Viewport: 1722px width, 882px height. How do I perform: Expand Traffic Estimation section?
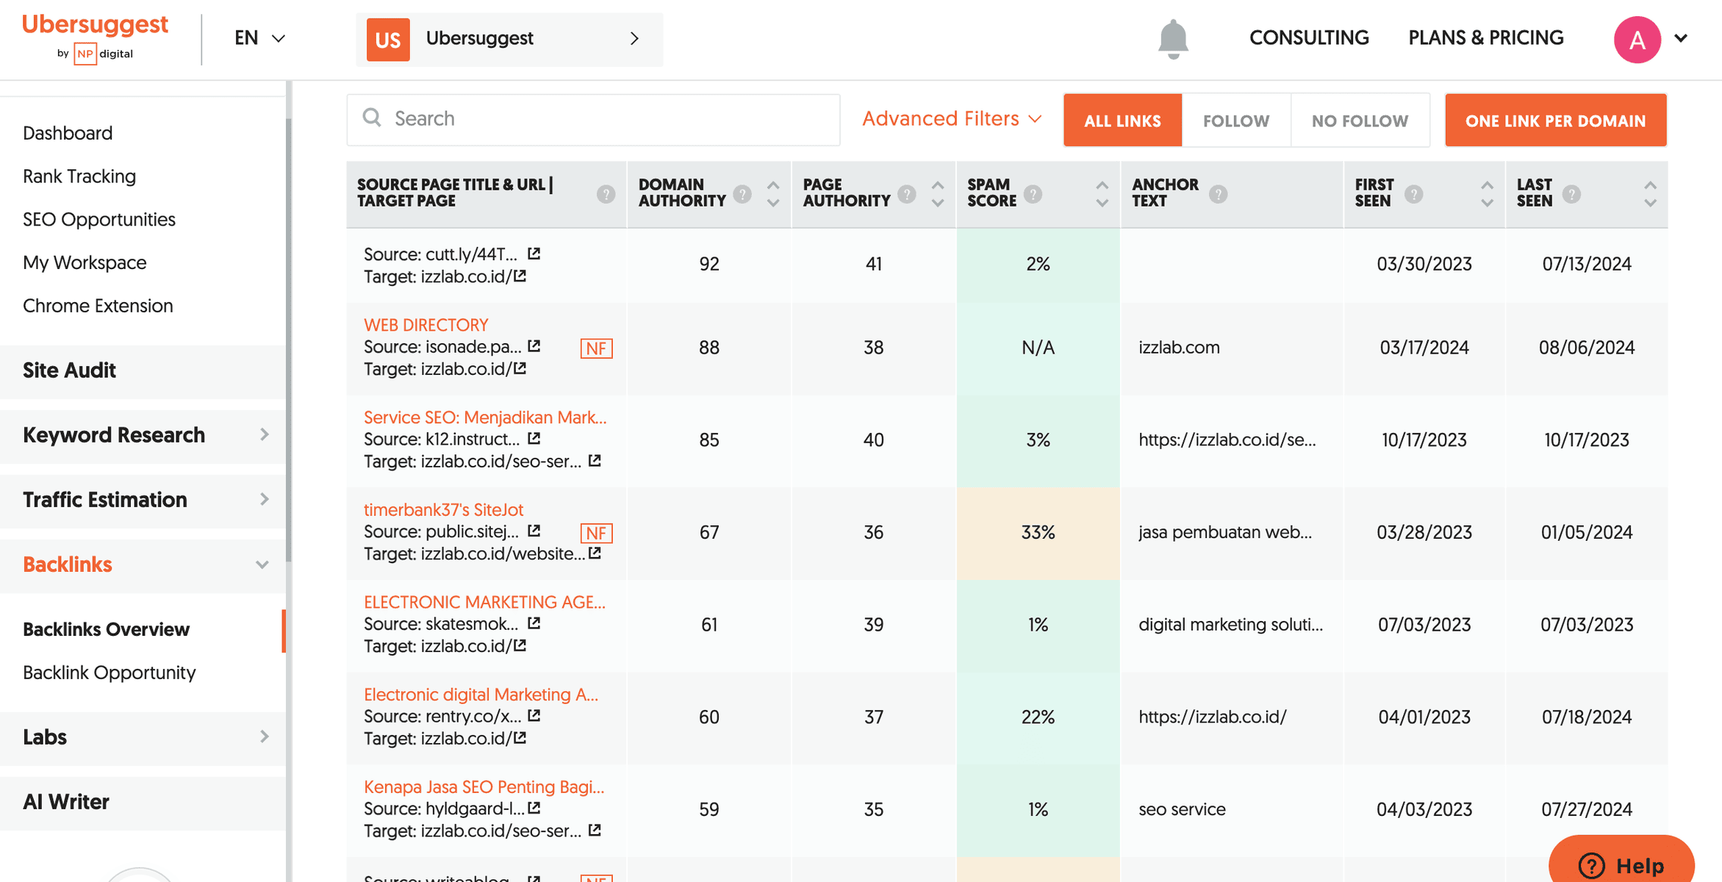point(143,500)
